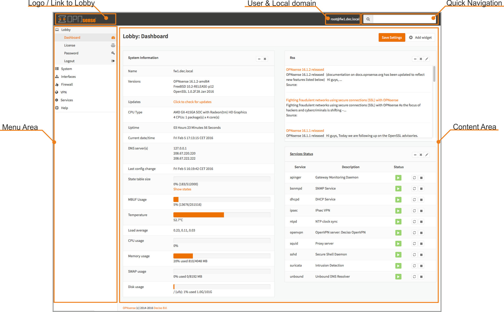
Task: Stop the sshd service
Action: point(421,255)
